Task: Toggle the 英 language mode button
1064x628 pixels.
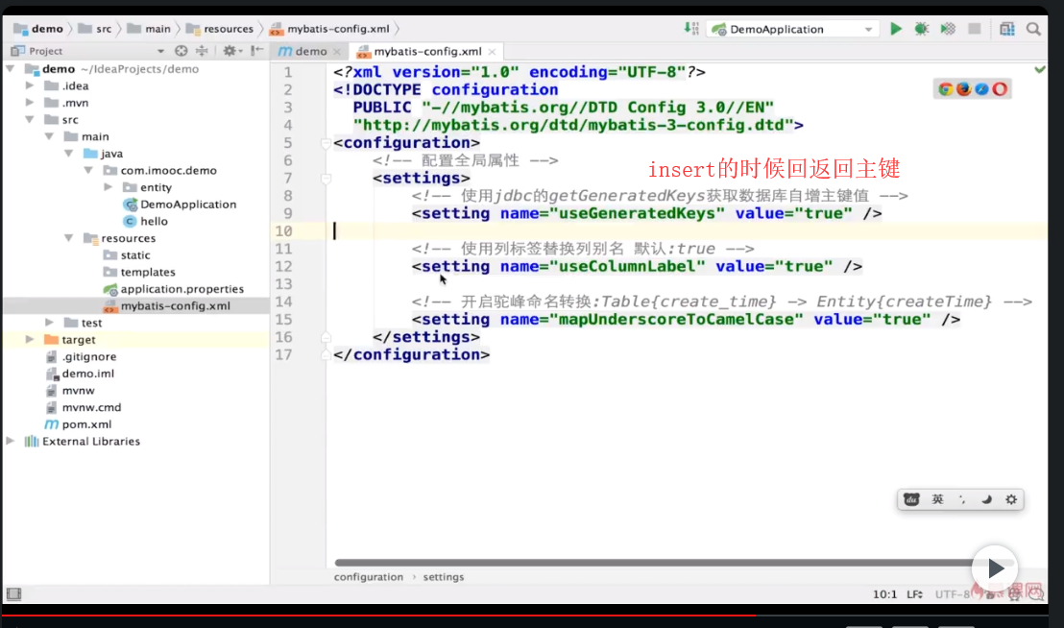Action: point(938,500)
